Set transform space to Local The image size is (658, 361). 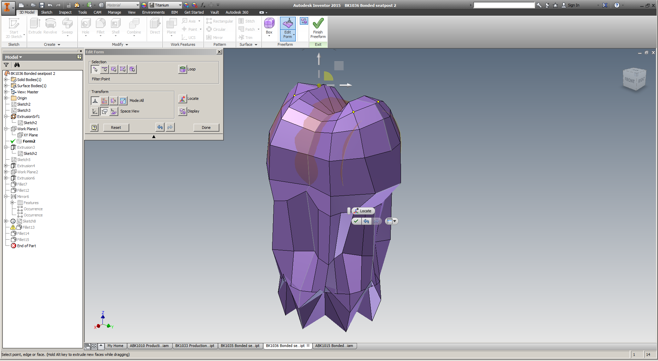[x=114, y=111]
